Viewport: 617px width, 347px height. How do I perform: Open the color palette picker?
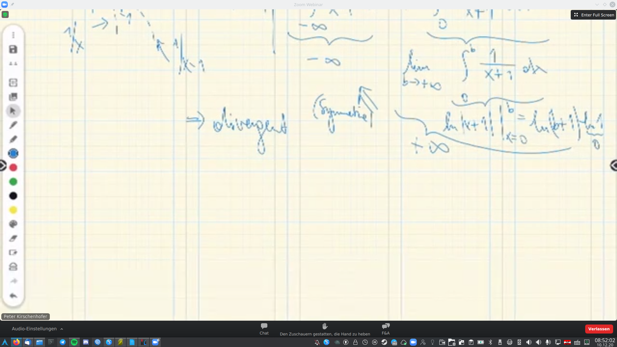[13, 224]
